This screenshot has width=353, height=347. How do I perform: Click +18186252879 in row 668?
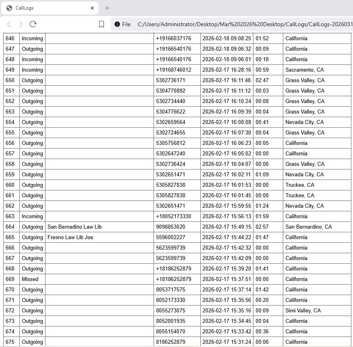(174, 269)
